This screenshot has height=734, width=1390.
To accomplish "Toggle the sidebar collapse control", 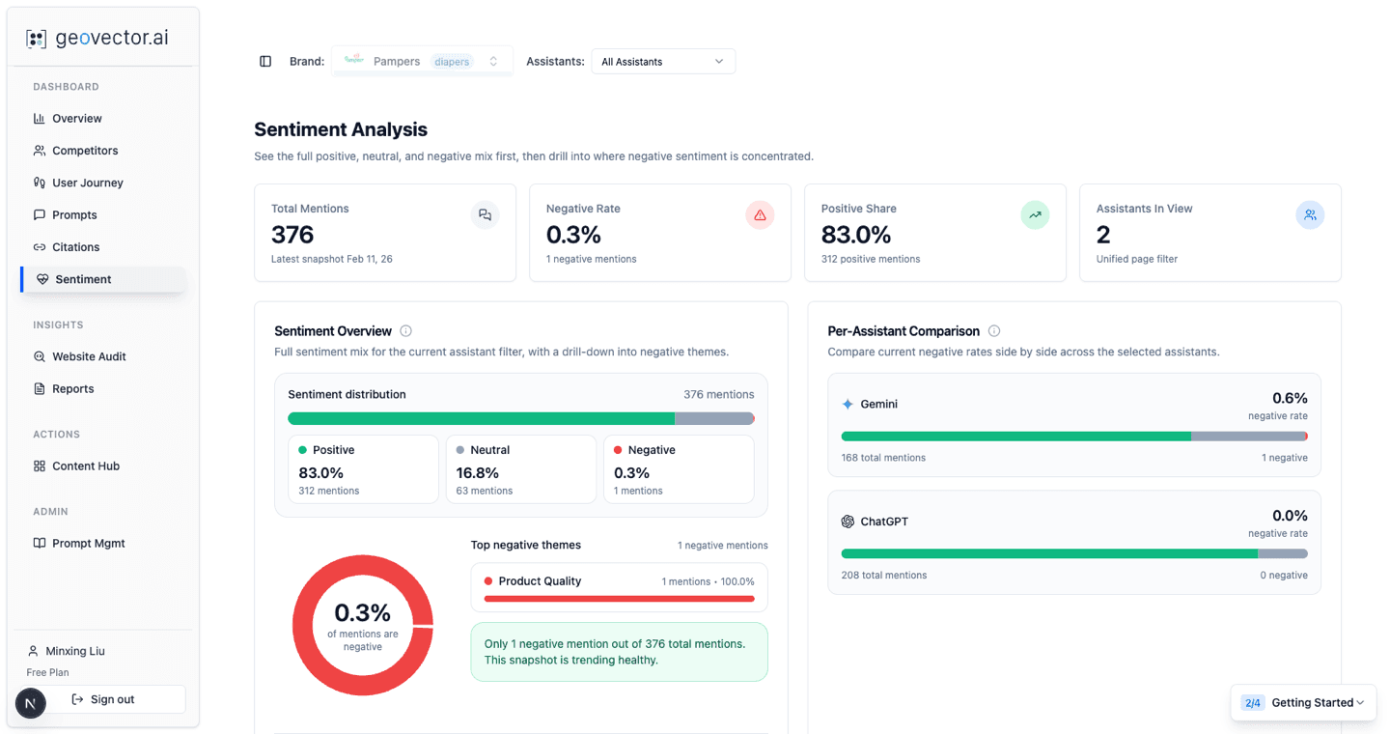I will click(265, 61).
